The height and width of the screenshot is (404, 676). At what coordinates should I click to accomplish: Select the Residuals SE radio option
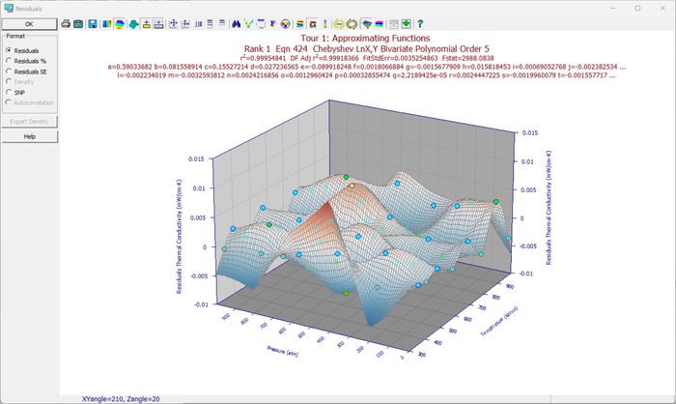coord(26,72)
